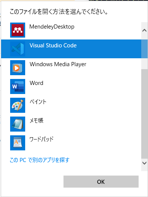This screenshot has height=197, width=148.
Task: Click the メモ帳 notepad icon
Action: pos(18,124)
